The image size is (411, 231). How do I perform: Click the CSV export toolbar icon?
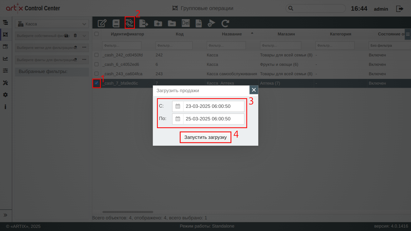(198, 23)
